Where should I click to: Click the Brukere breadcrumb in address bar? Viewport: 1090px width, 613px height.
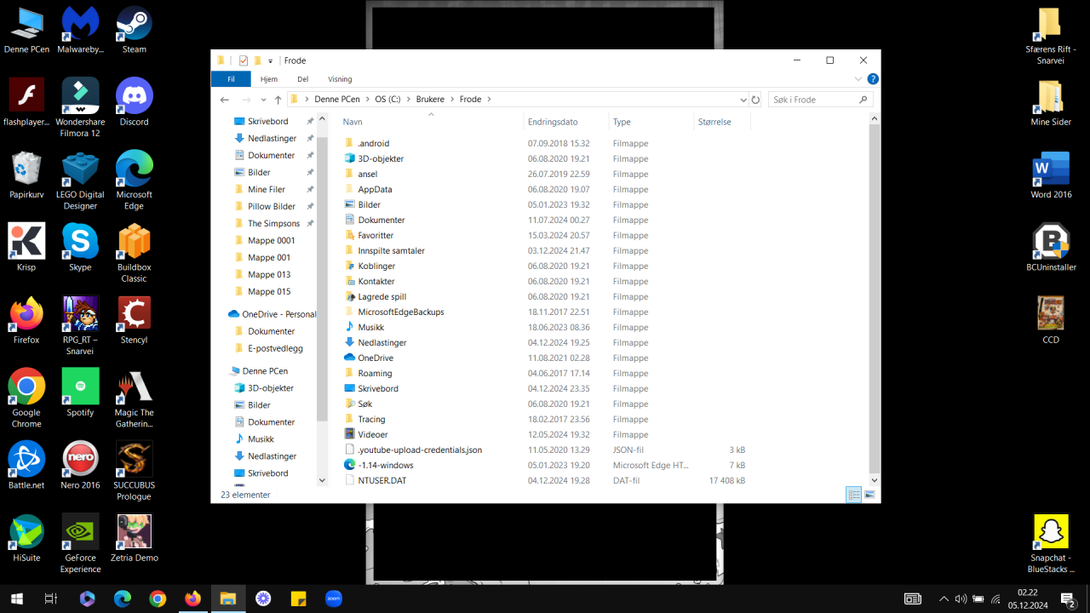pyautogui.click(x=429, y=100)
